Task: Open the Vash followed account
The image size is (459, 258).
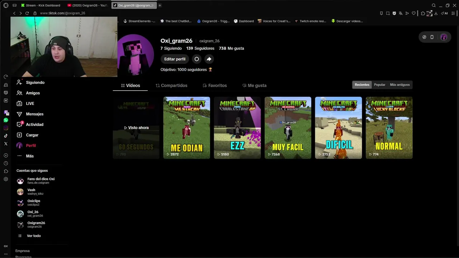Action: (30, 192)
